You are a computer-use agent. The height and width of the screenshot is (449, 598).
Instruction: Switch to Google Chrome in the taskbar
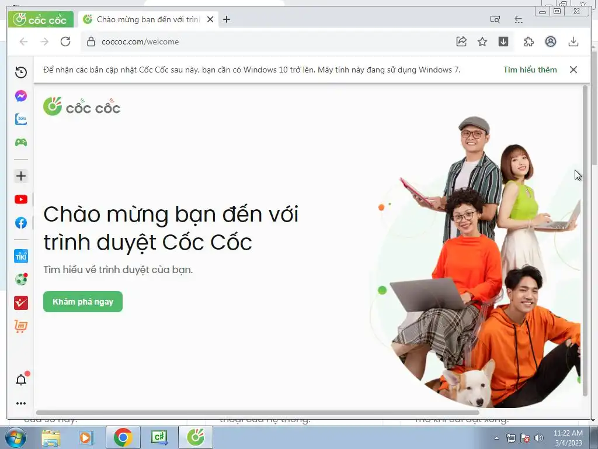click(123, 438)
